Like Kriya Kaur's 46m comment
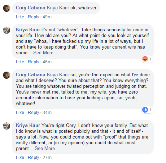The width and height of the screenshot is (166, 163). pos(20,62)
